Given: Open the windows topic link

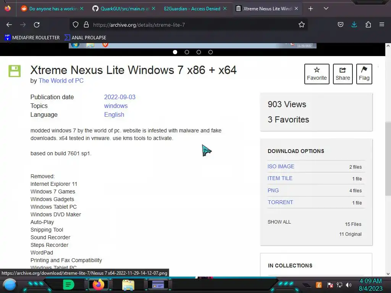Looking at the screenshot, I should click(116, 106).
